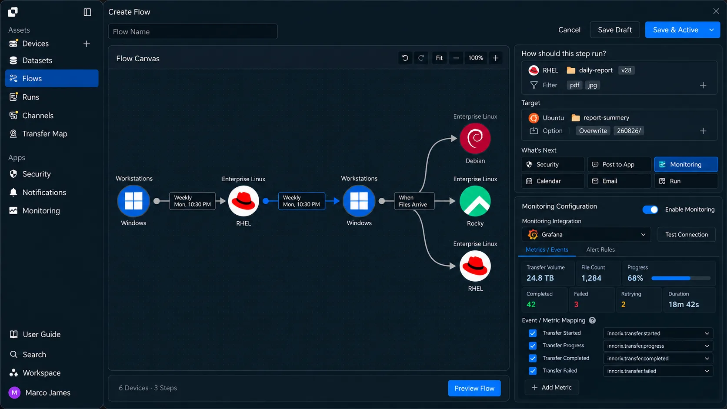The height and width of the screenshot is (409, 727).
Task: Redo the canvas action
Action: [x=421, y=58]
